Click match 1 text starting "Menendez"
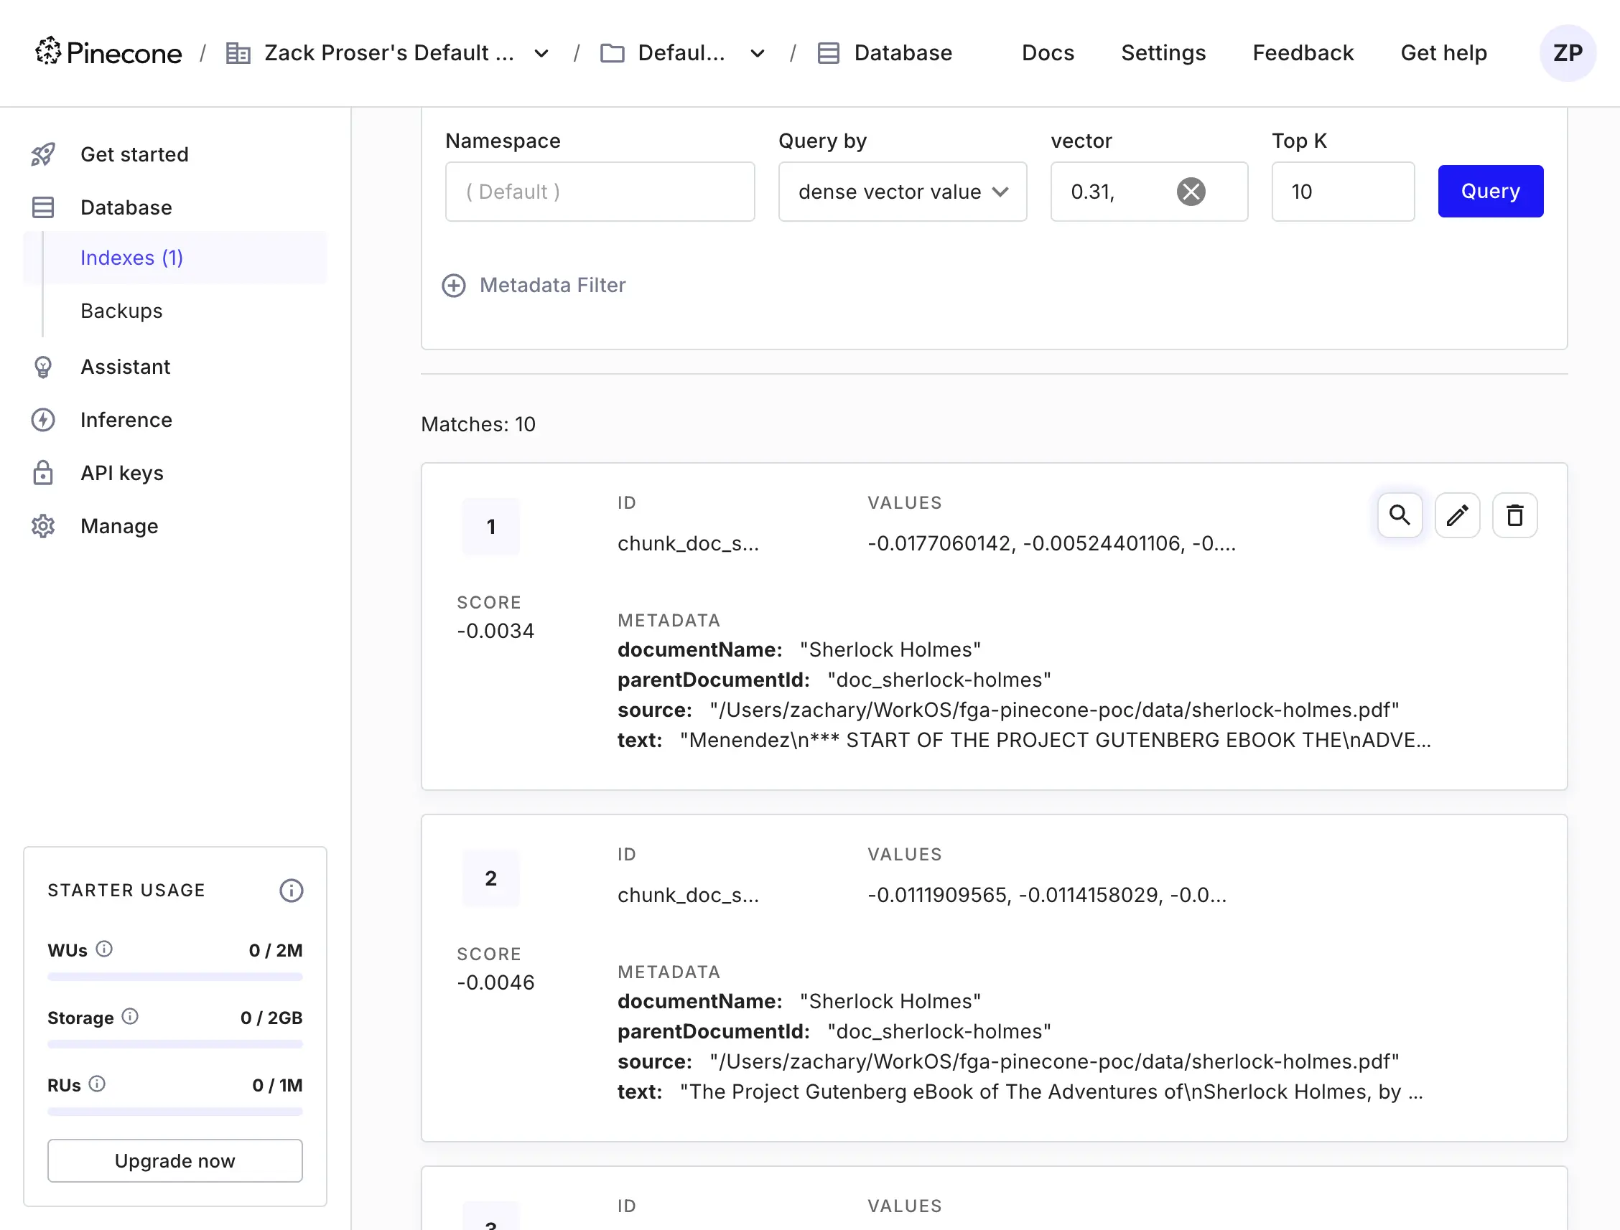1620x1230 pixels. pos(1055,740)
